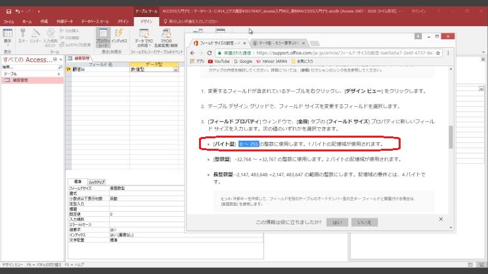Image resolution: width=488 pixels, height=274 pixels.
Task: Click the Save icon in quick access toolbar
Action: [x=9, y=12]
